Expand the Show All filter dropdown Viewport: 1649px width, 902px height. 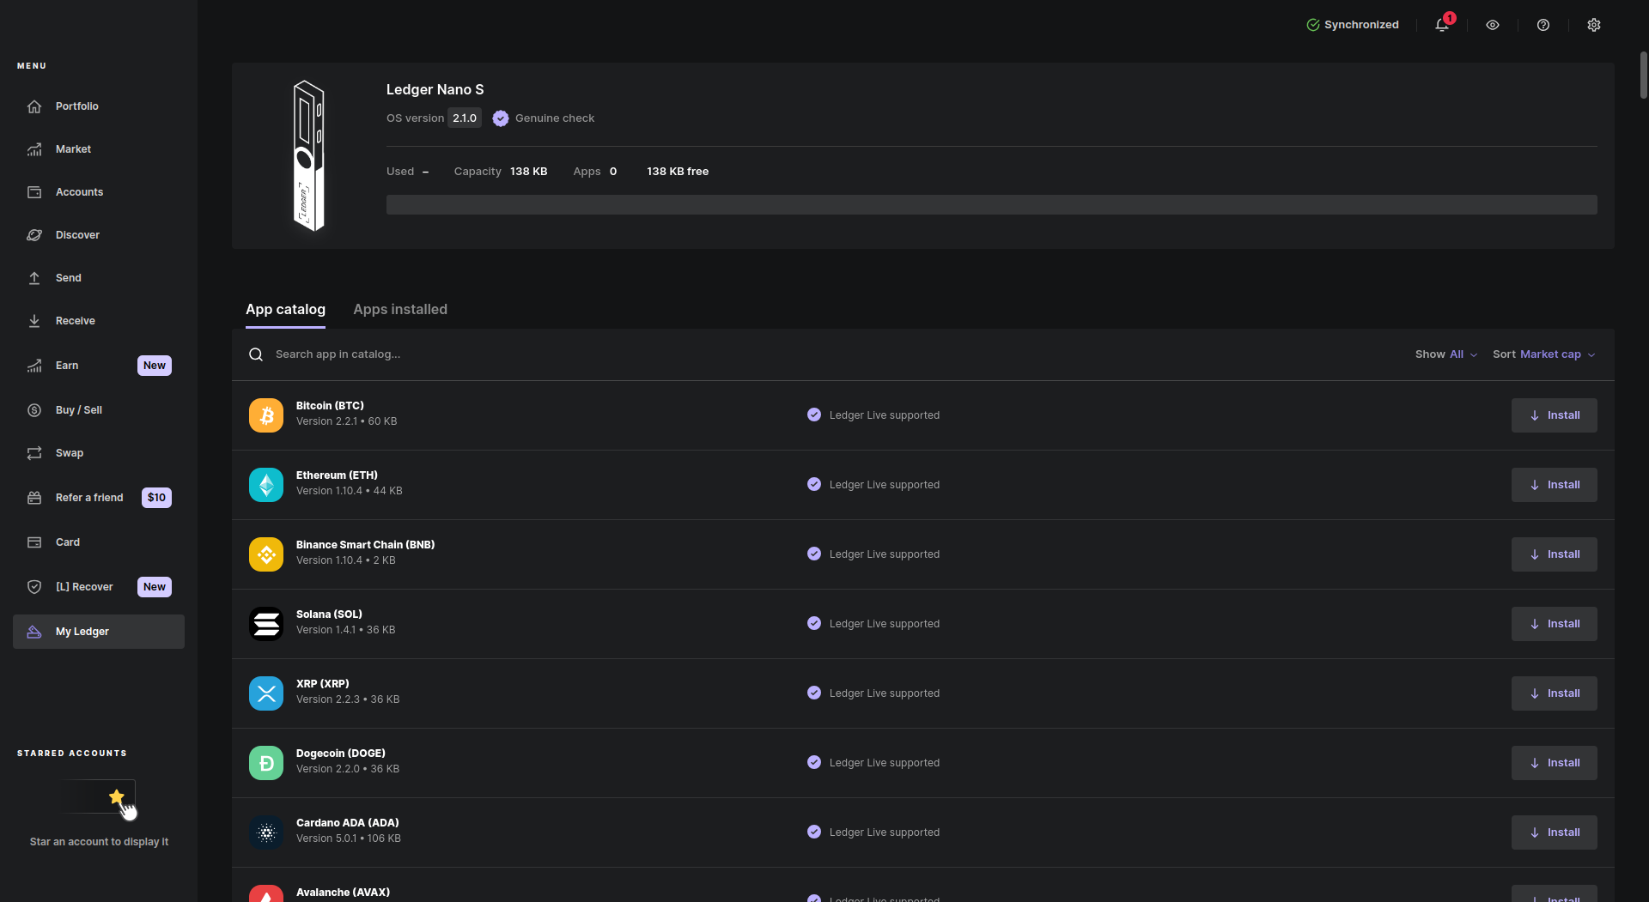[x=1446, y=354]
